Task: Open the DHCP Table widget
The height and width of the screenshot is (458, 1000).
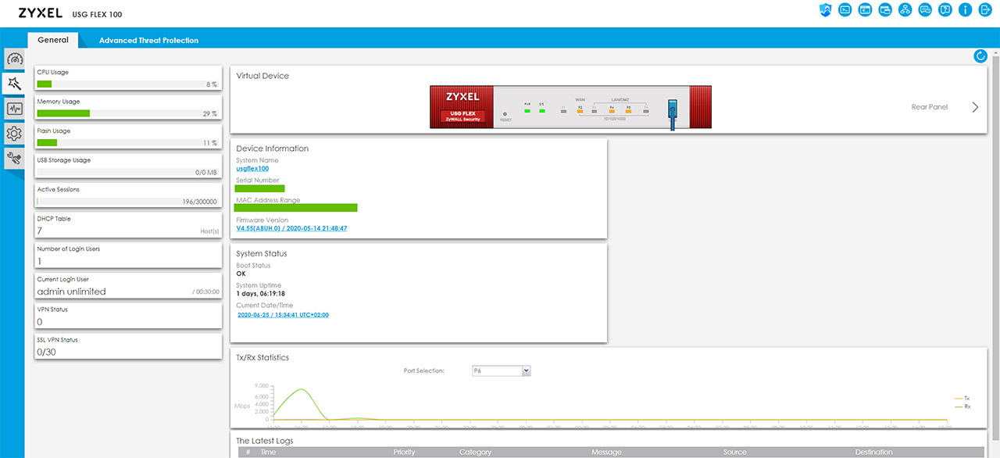Action: point(128,225)
